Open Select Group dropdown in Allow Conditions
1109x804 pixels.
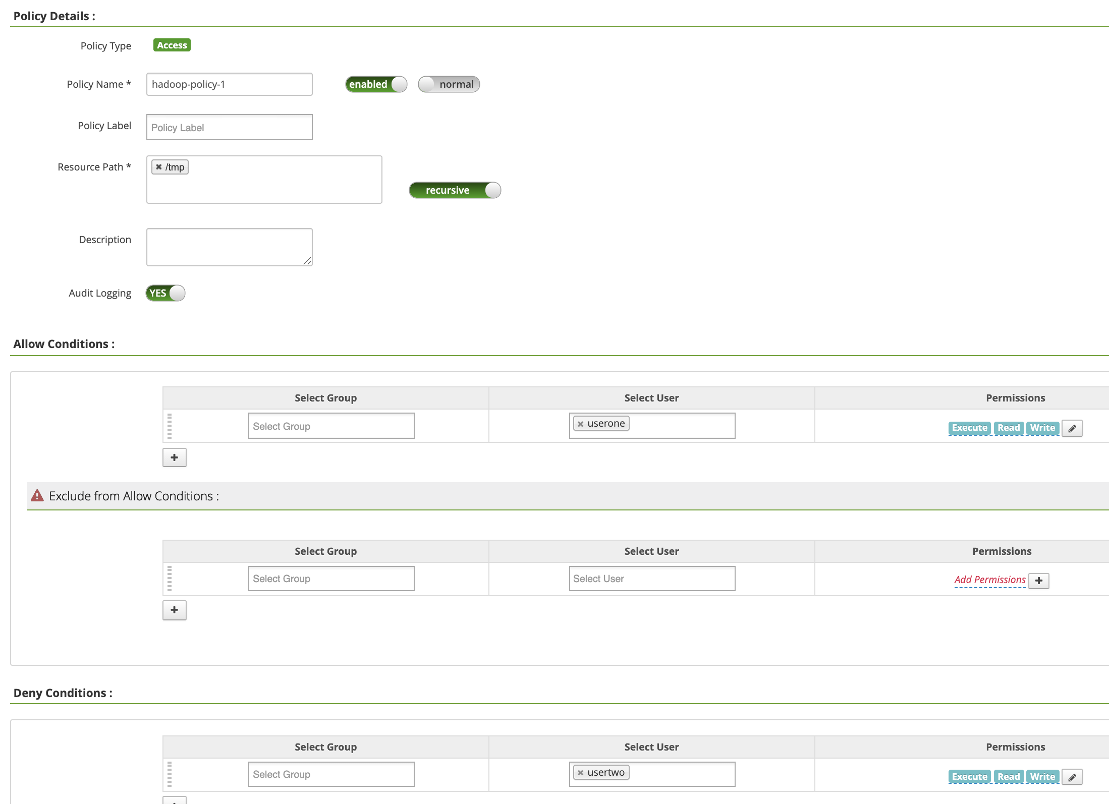pos(331,426)
